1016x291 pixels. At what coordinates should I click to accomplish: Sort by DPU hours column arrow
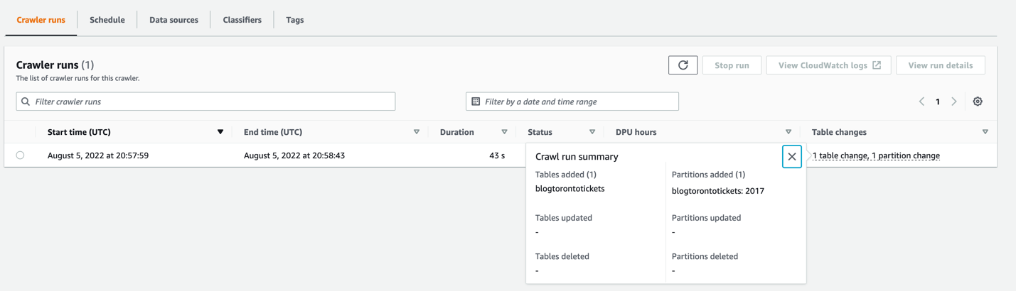(788, 132)
